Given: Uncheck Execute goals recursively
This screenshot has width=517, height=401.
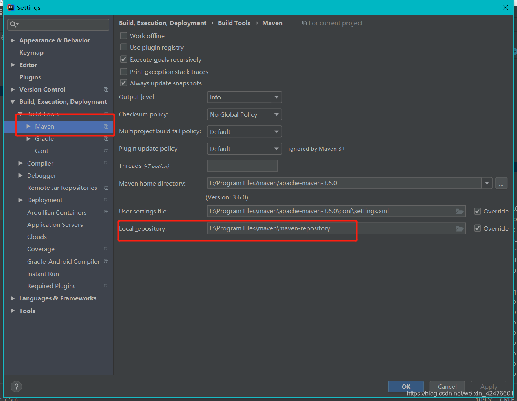Looking at the screenshot, I should click(123, 59).
